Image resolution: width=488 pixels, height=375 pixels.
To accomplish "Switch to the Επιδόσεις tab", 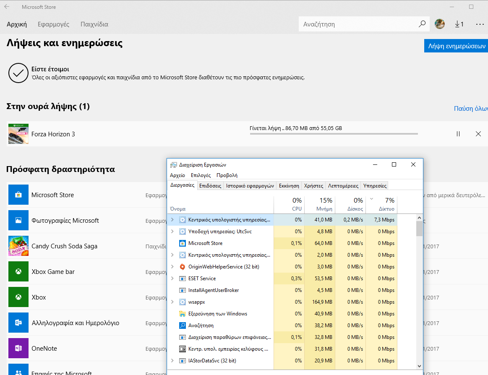I will (210, 186).
